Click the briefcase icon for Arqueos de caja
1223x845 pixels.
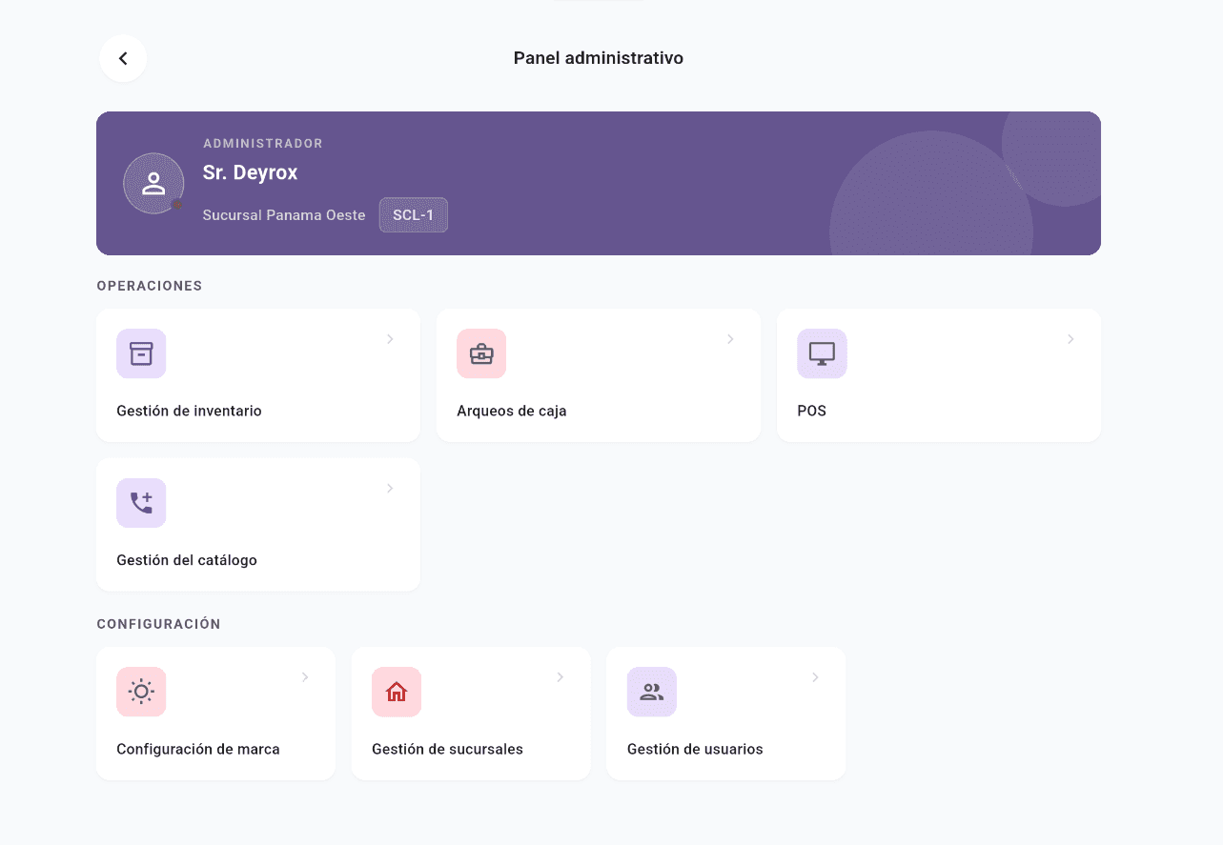tap(481, 353)
